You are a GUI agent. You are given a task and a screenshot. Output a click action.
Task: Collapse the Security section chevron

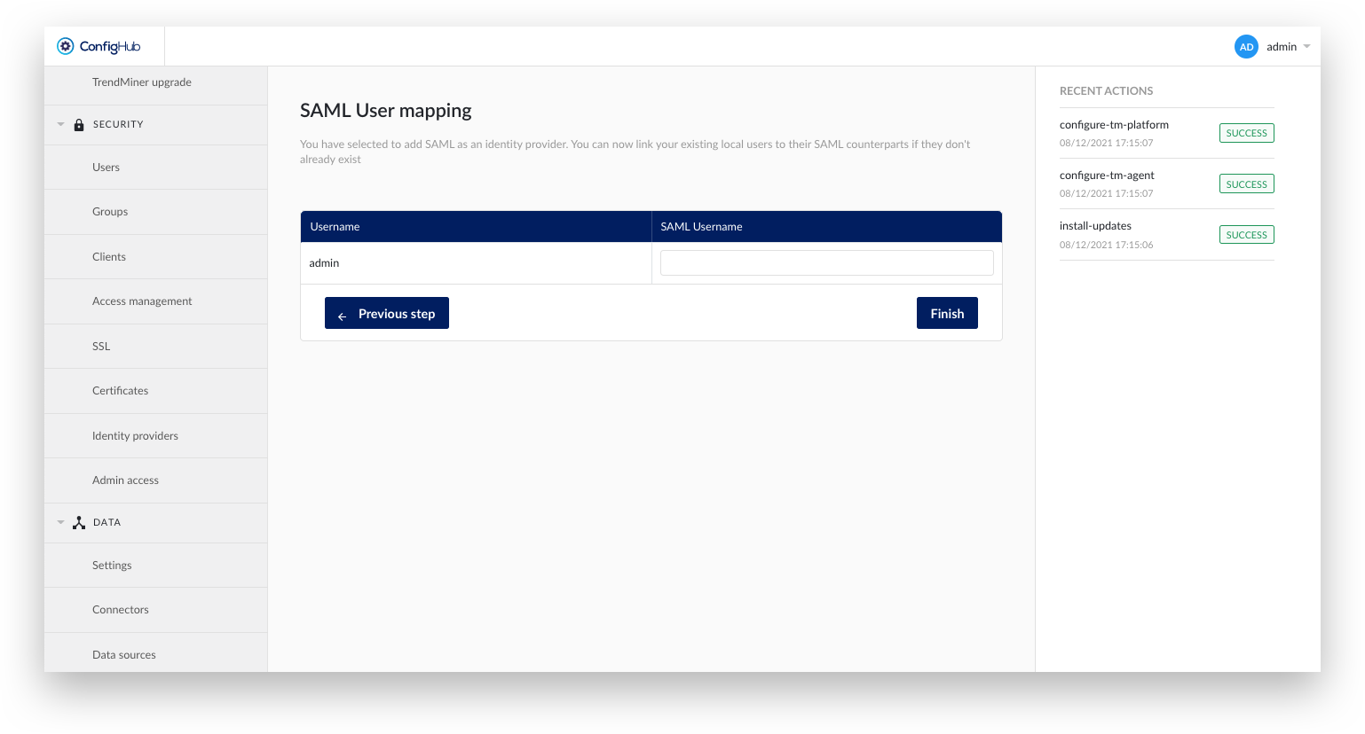(60, 125)
